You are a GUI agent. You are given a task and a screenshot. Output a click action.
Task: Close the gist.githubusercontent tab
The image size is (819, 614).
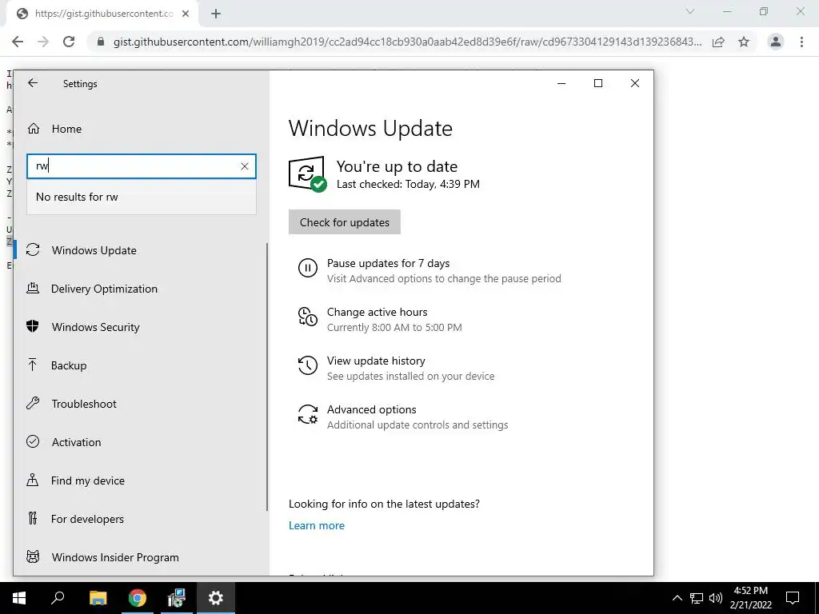[186, 14]
